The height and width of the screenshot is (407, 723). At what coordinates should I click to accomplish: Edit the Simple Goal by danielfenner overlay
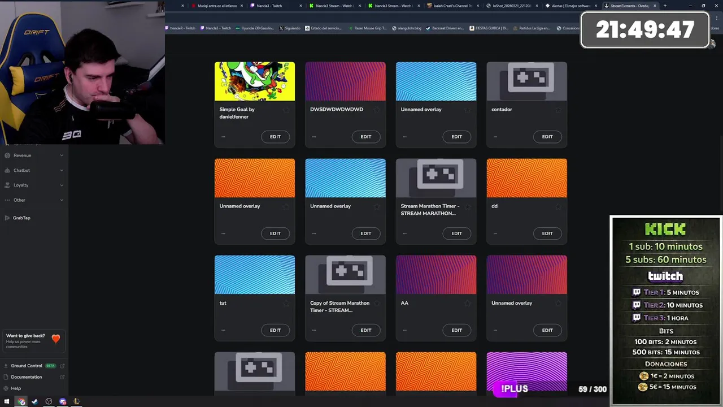pos(275,137)
